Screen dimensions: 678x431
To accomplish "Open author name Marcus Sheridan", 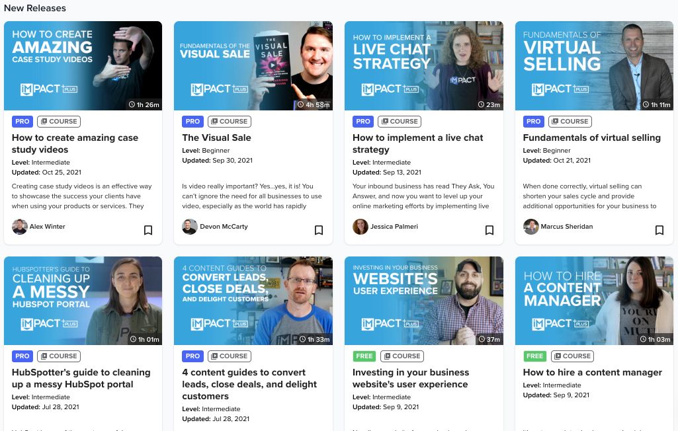I will coord(566,227).
